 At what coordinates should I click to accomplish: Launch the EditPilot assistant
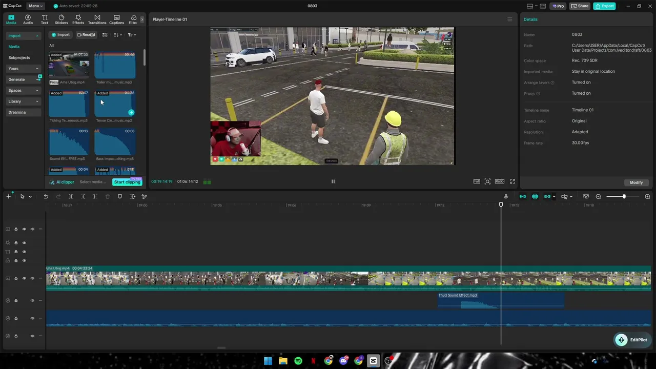[631, 340]
